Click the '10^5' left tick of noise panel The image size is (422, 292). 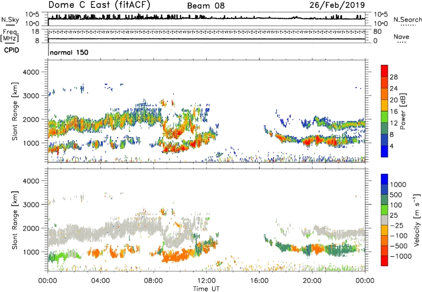tap(32, 15)
